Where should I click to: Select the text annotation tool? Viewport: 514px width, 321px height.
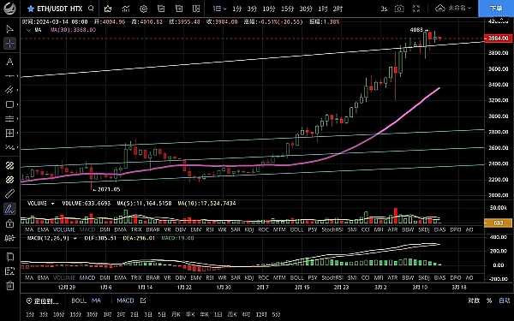(x=9, y=62)
